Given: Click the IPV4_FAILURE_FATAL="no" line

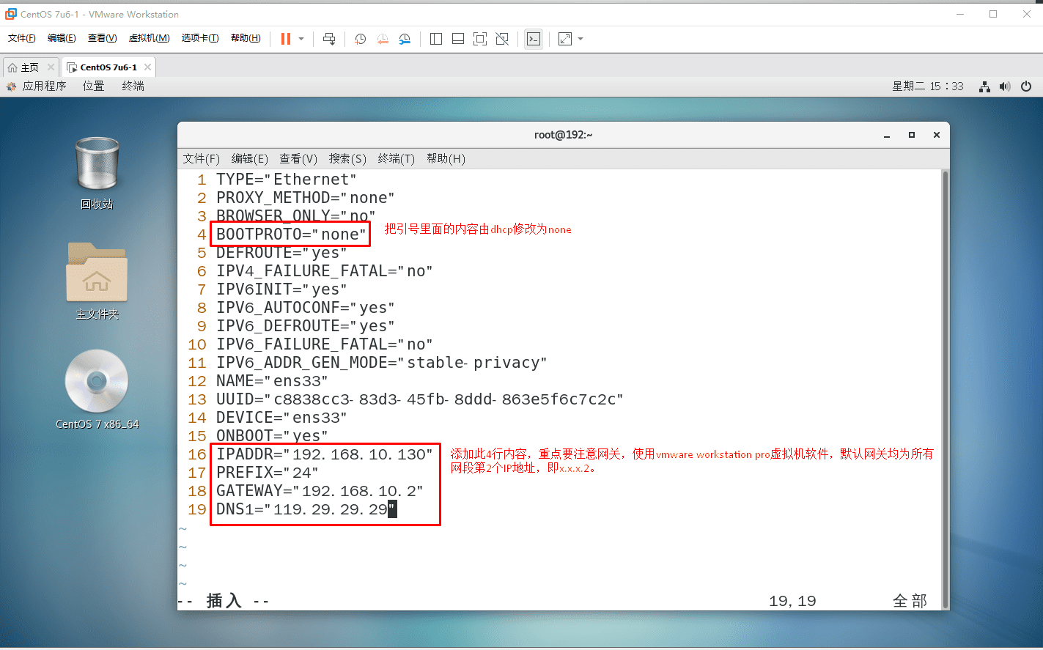Looking at the screenshot, I should [x=324, y=271].
